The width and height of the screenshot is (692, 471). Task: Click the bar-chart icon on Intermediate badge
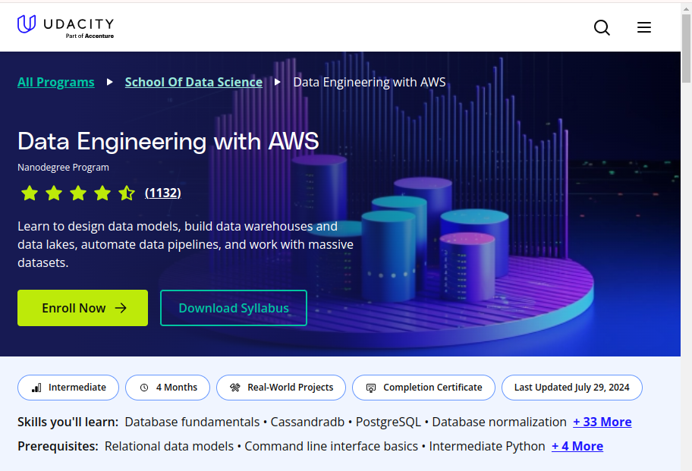click(x=35, y=387)
